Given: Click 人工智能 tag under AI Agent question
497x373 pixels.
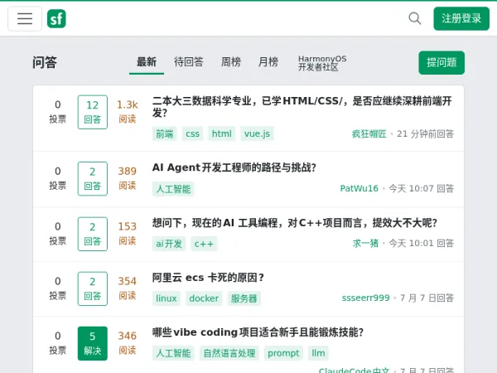Looking at the screenshot, I should pos(173,189).
